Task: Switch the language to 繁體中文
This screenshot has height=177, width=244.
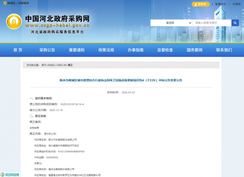Action: (220, 4)
